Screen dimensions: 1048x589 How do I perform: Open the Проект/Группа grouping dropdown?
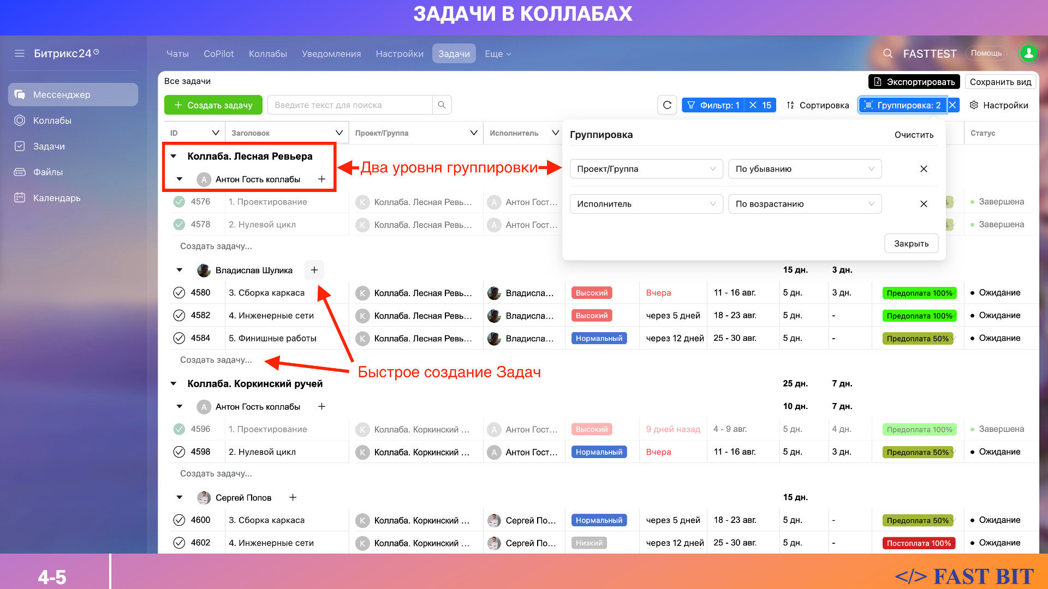point(646,169)
